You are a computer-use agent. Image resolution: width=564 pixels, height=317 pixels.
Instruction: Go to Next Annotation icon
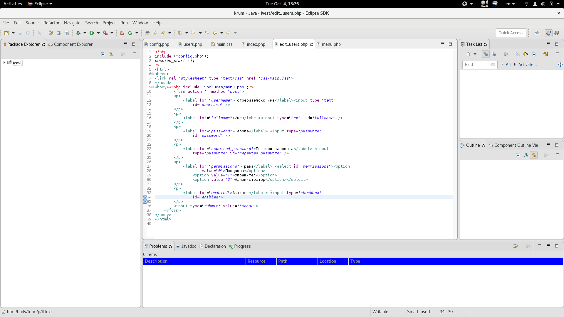coord(179,33)
